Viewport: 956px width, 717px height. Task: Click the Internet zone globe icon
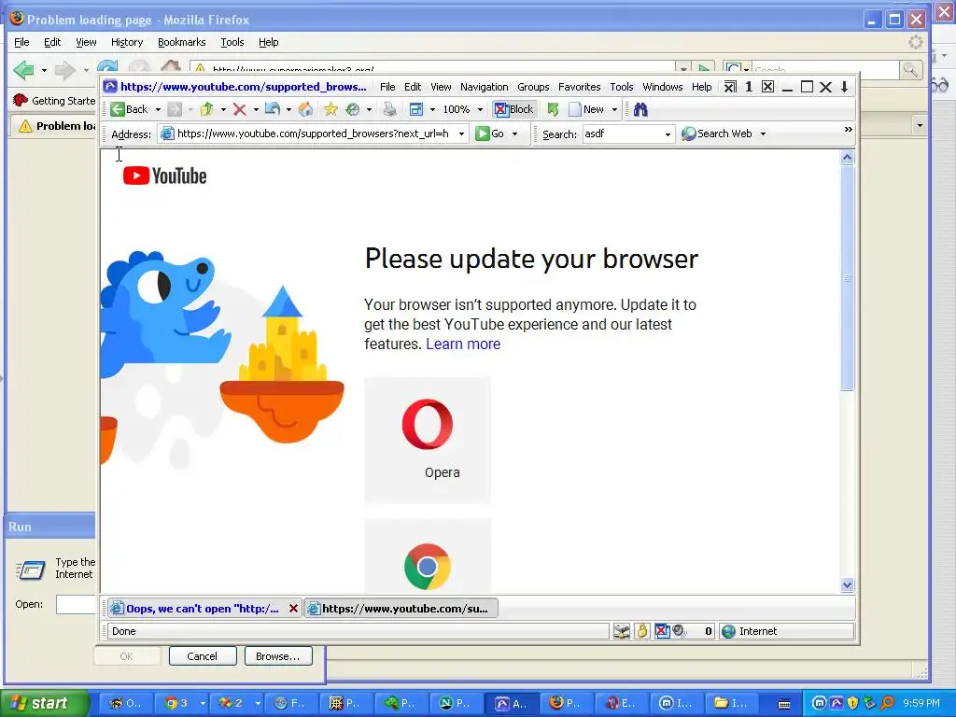(728, 632)
